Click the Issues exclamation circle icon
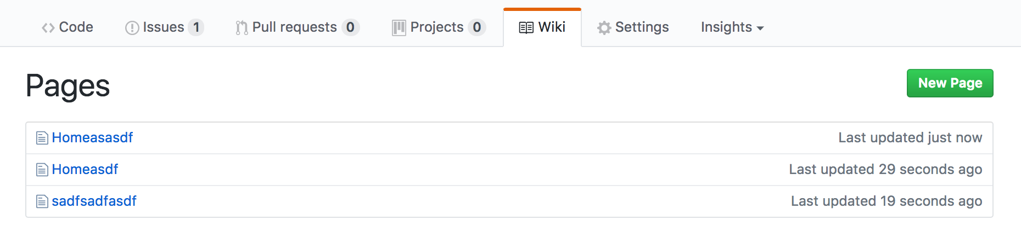The image size is (1021, 243). [x=132, y=28]
